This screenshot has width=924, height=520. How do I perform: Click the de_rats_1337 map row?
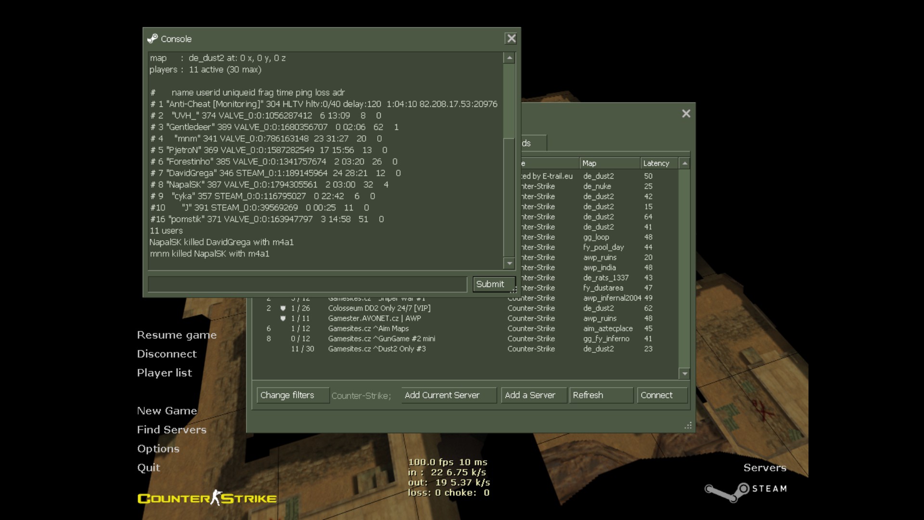[x=600, y=277]
